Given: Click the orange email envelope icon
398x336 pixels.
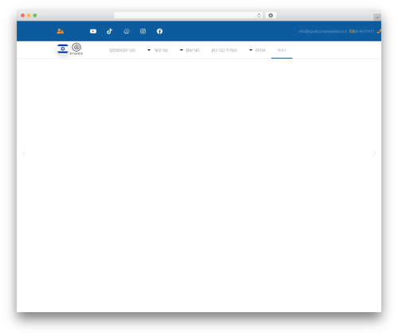Looking at the screenshot, I should point(352,31).
